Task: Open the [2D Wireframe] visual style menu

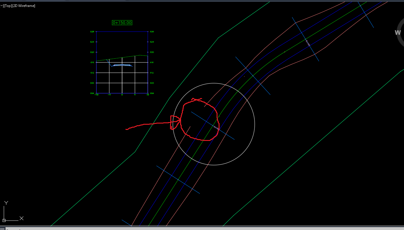Action: click(x=23, y=6)
